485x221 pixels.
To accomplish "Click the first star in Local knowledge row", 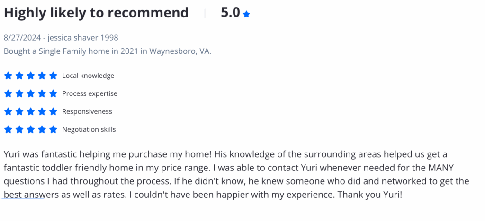I will click(8, 76).
